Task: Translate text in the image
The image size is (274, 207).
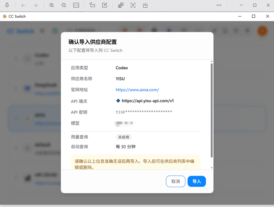Action: click(121, 5)
